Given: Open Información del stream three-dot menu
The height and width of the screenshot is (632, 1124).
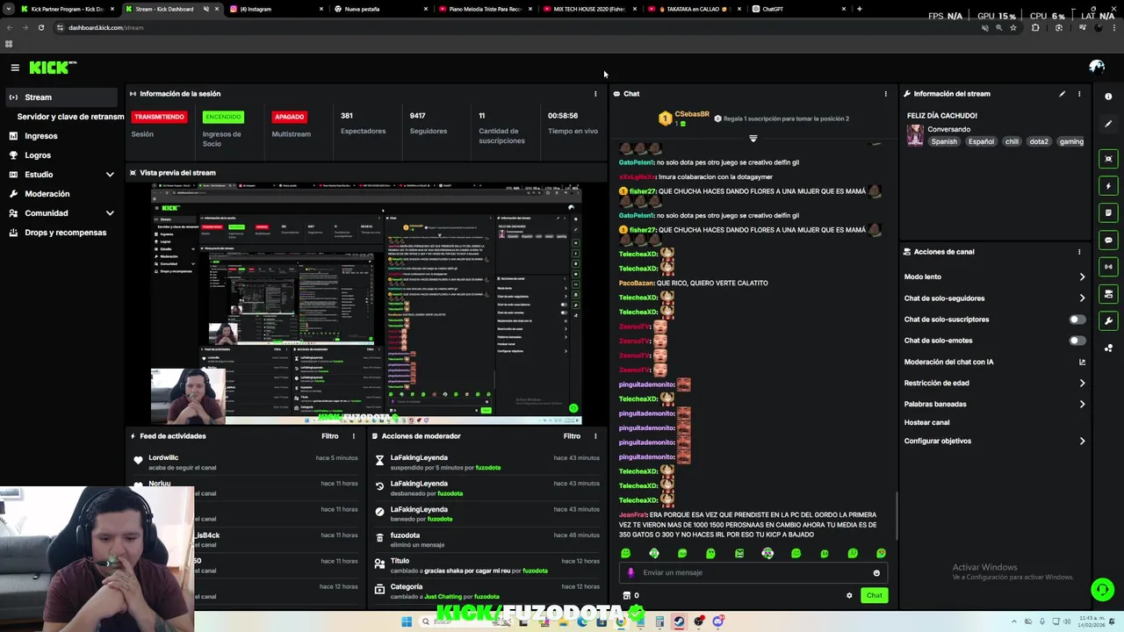Looking at the screenshot, I should [1079, 94].
